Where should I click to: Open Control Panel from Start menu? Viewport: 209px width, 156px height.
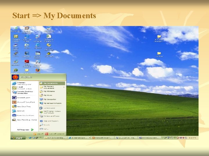(x=52, y=108)
